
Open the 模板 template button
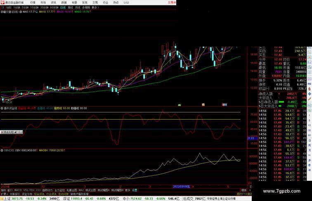click(x=244, y=190)
